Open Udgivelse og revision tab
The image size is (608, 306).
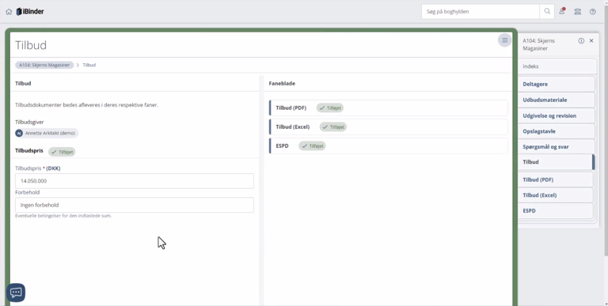pos(557,115)
